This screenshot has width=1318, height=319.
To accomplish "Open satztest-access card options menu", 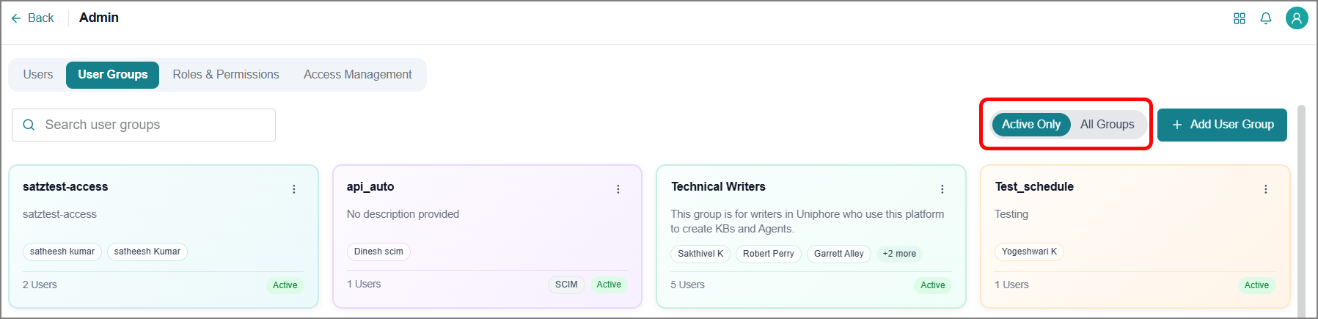I will point(294,189).
